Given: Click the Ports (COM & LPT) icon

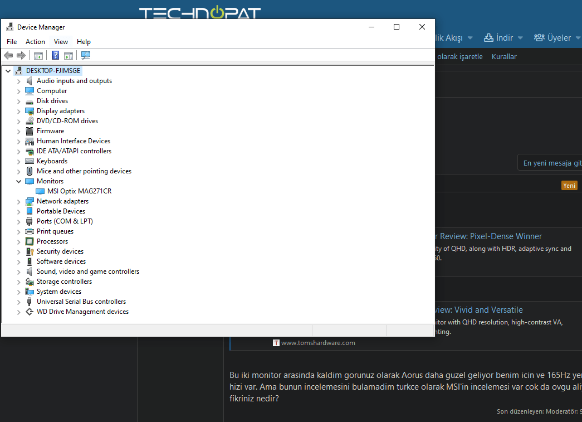Looking at the screenshot, I should point(30,221).
